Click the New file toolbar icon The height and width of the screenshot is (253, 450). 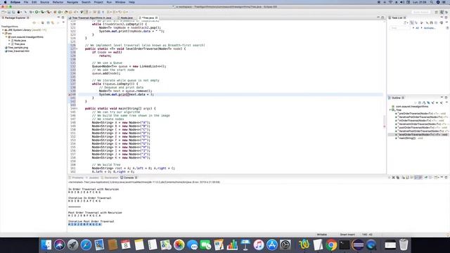(4, 12)
